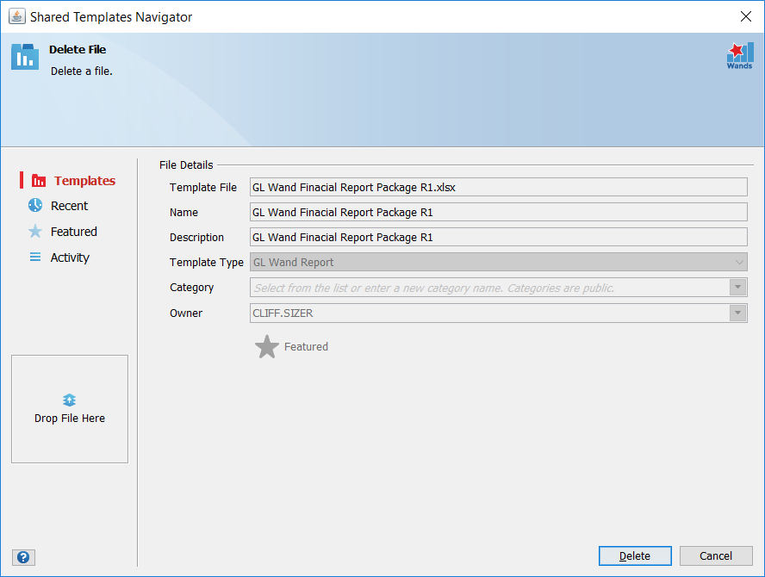Open the Activity section
This screenshot has height=577, width=765.
[59, 257]
